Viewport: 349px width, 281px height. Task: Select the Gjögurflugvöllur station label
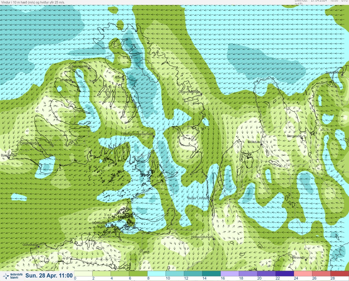pyautogui.click(x=190, y=92)
